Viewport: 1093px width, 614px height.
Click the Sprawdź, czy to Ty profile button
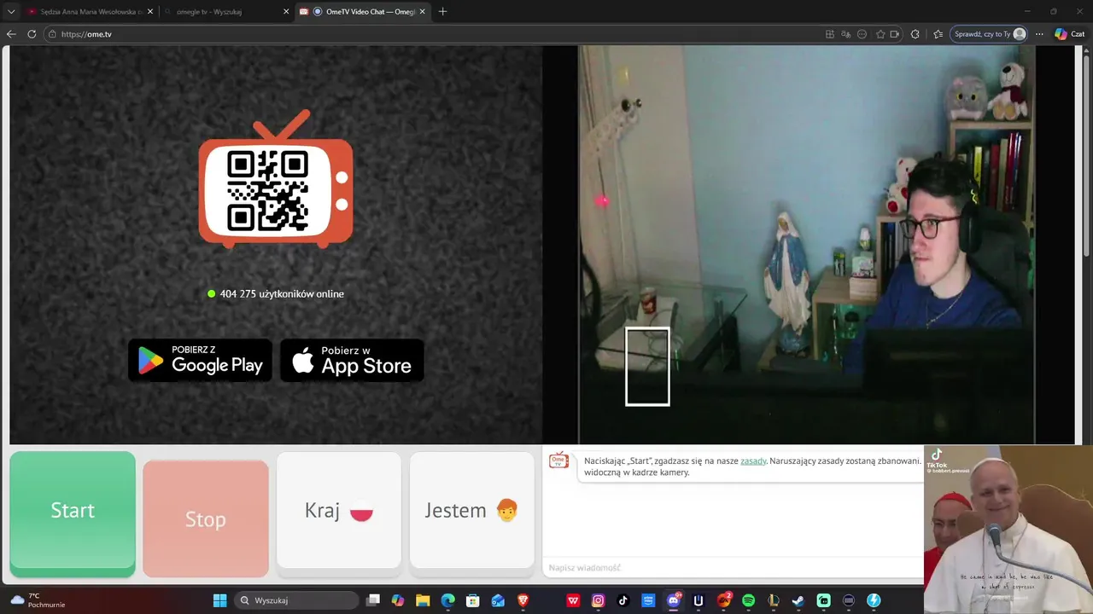pyautogui.click(x=989, y=34)
